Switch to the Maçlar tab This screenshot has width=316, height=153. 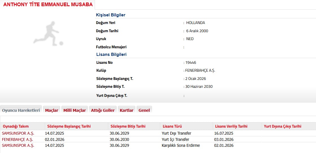click(52, 110)
